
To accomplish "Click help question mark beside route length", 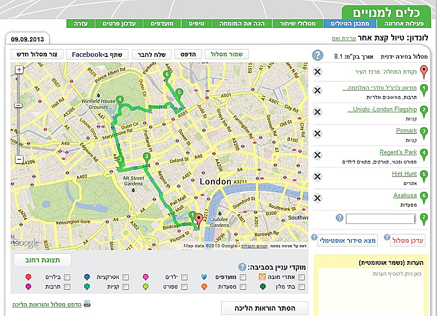I will (318, 55).
